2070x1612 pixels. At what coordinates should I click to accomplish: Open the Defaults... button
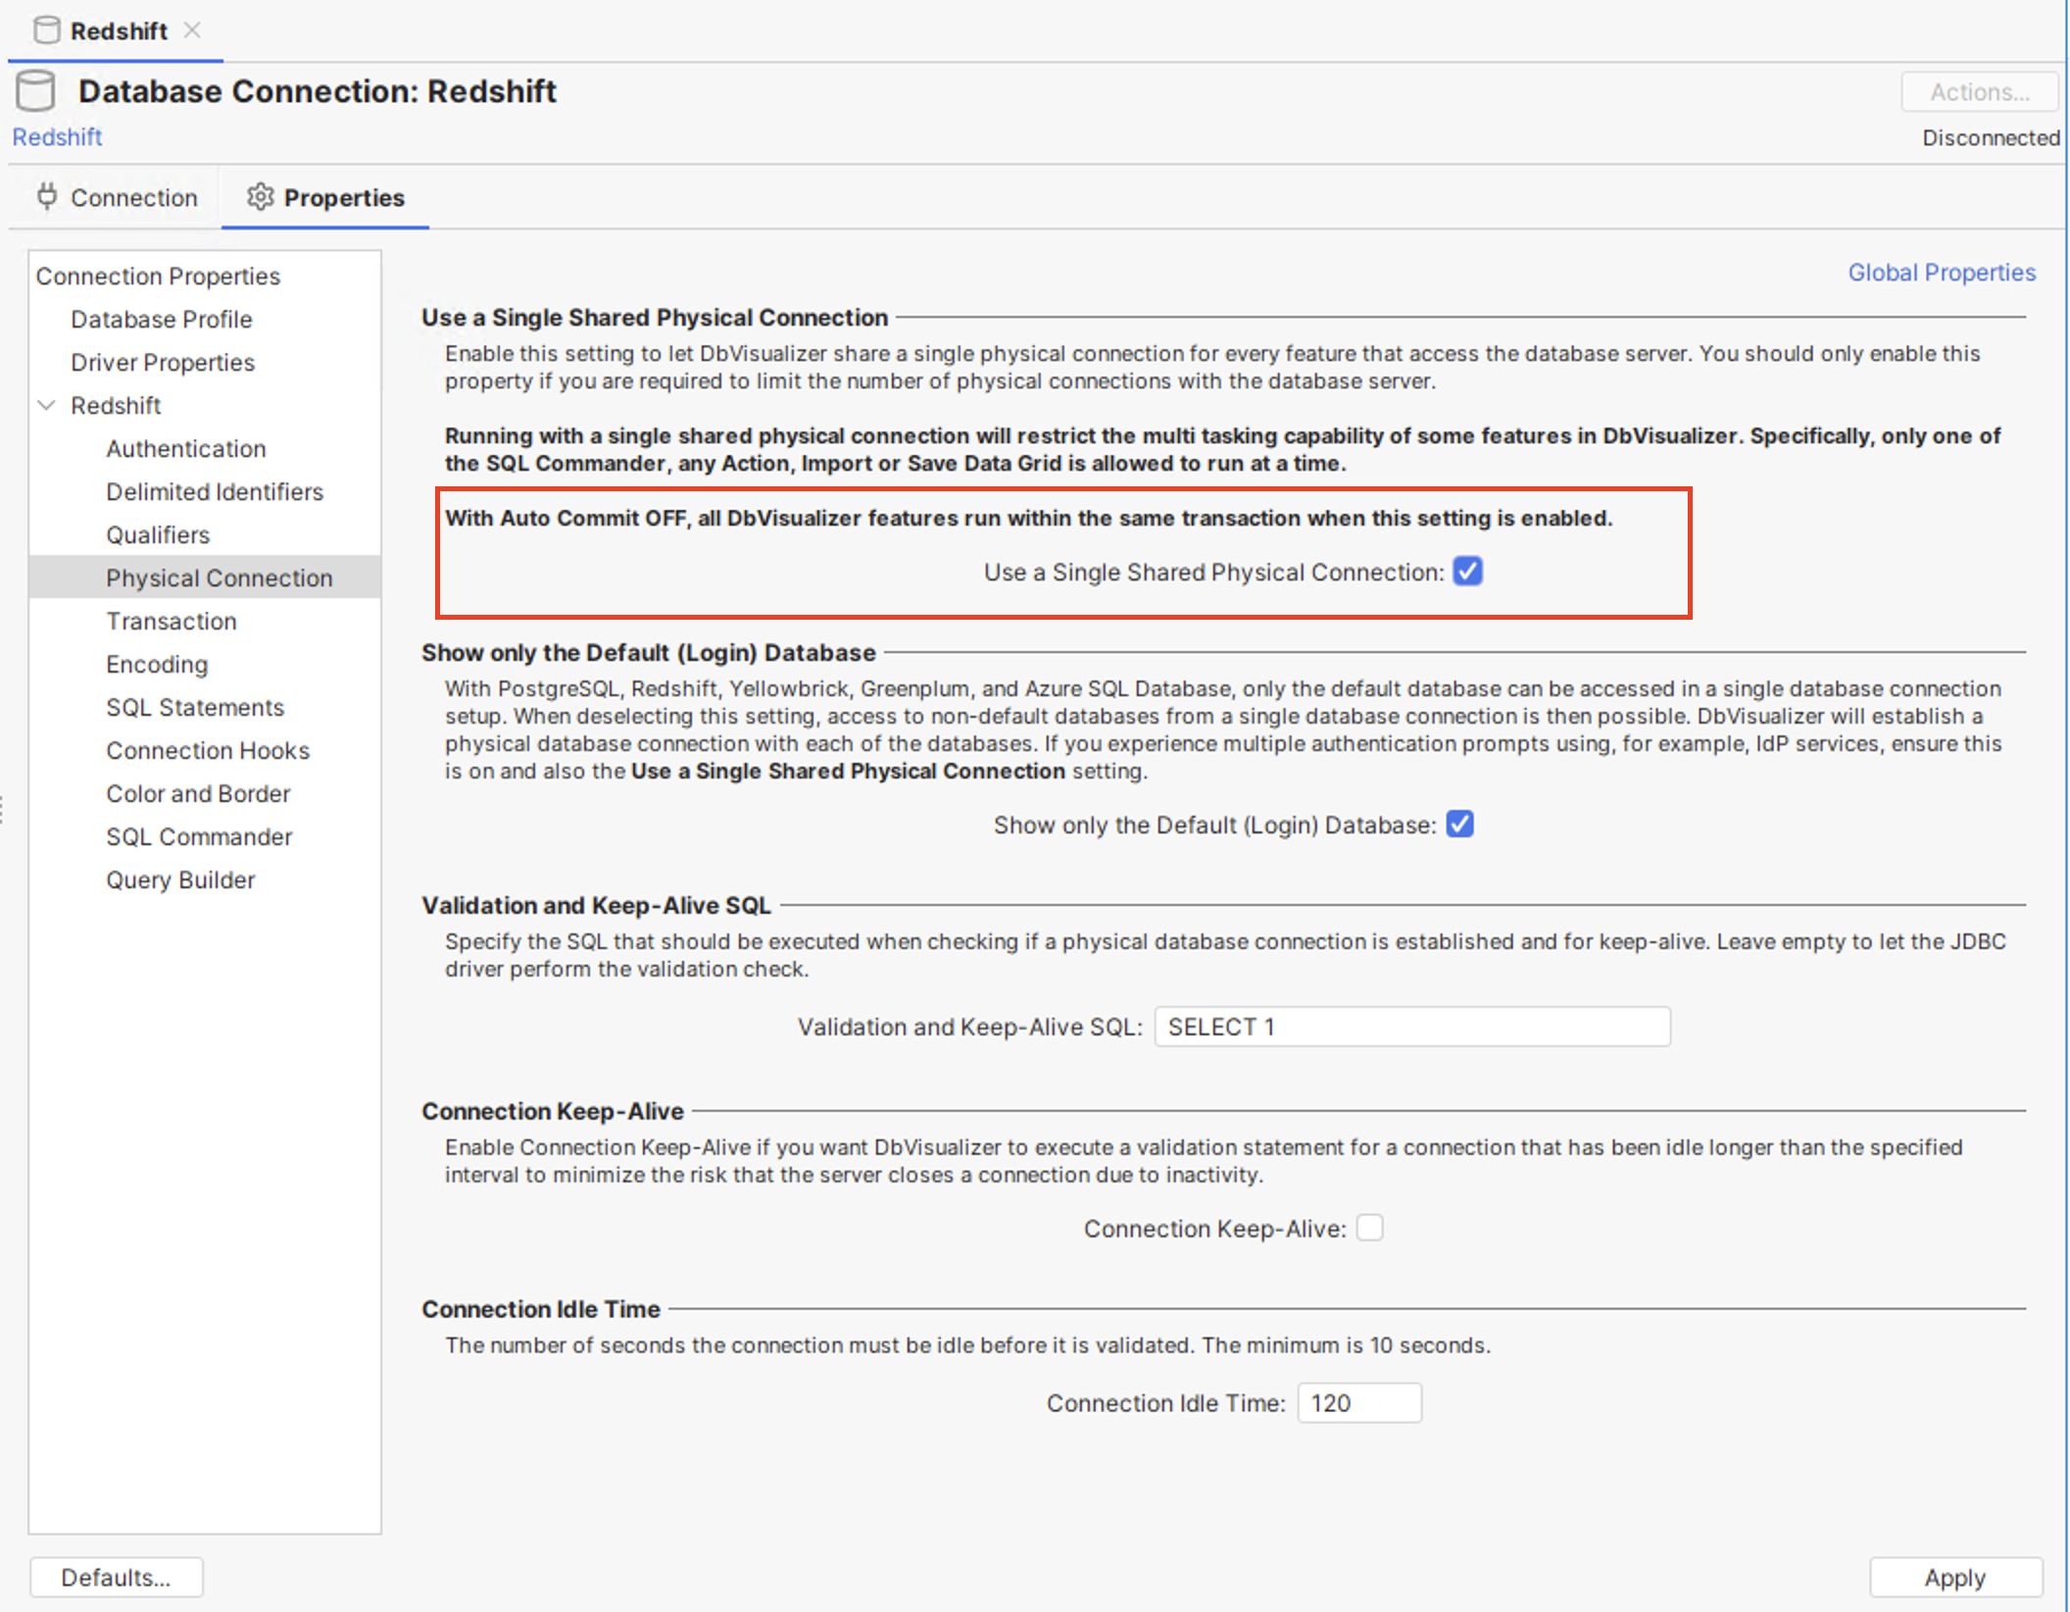point(116,1577)
